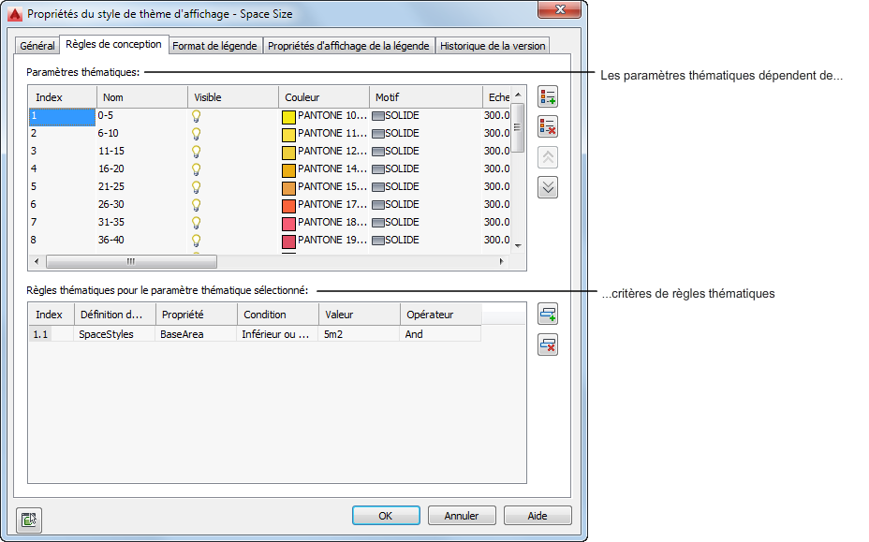Sort parameters by the Nom column header
This screenshot has height=542, width=869.
tap(142, 97)
